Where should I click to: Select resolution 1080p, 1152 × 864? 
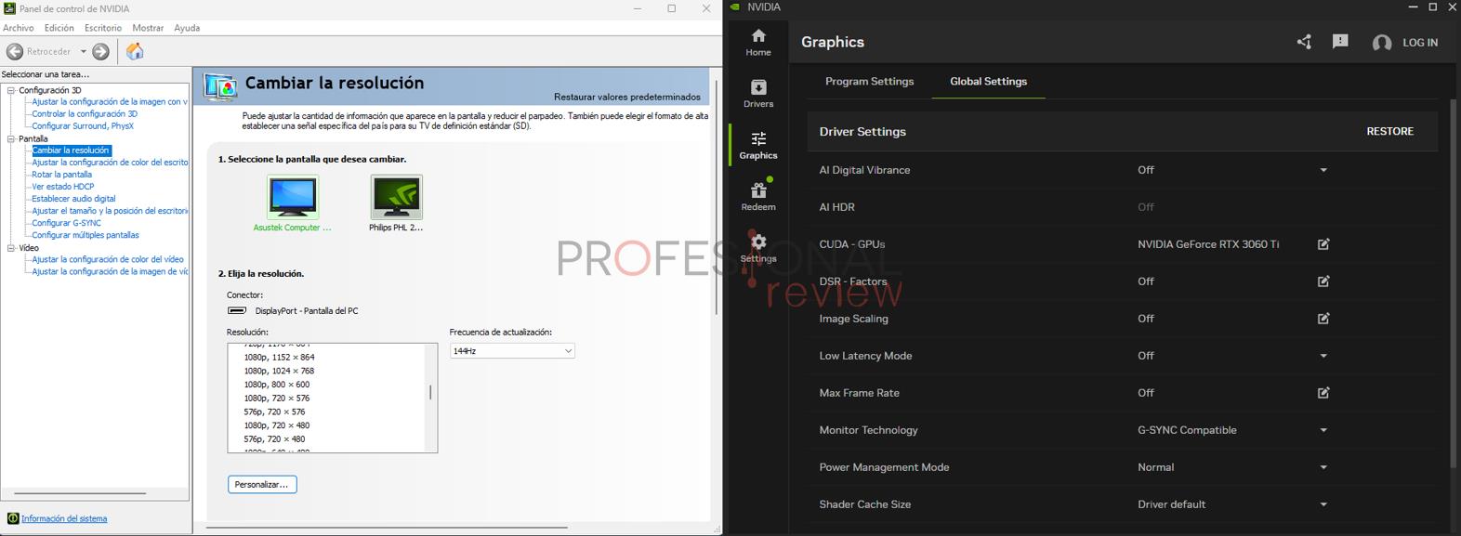click(x=279, y=357)
